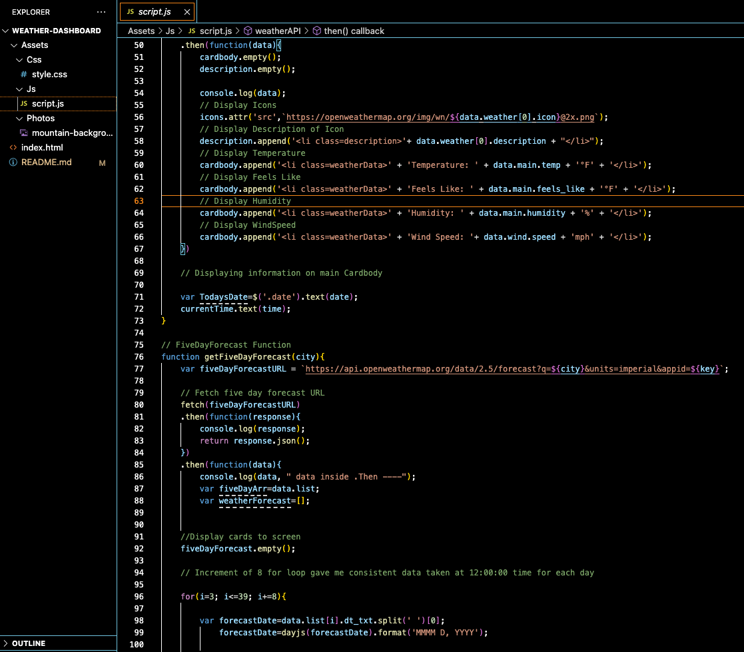Select the then() callback breadcrumb
This screenshot has width=744, height=652.
354,31
